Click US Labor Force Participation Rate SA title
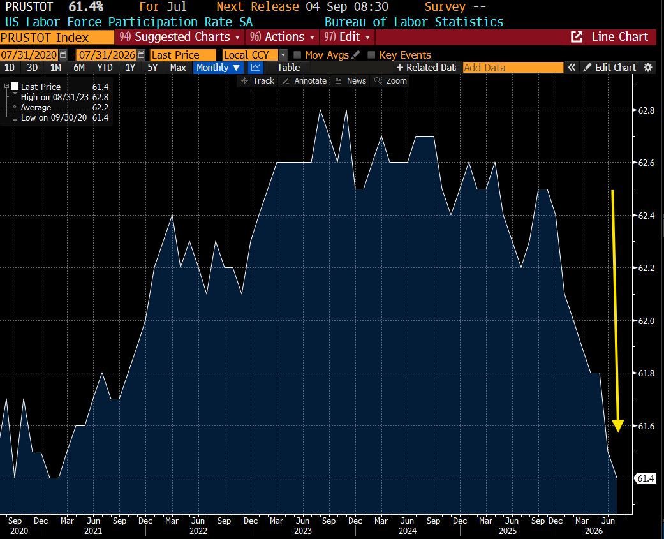 click(x=129, y=22)
